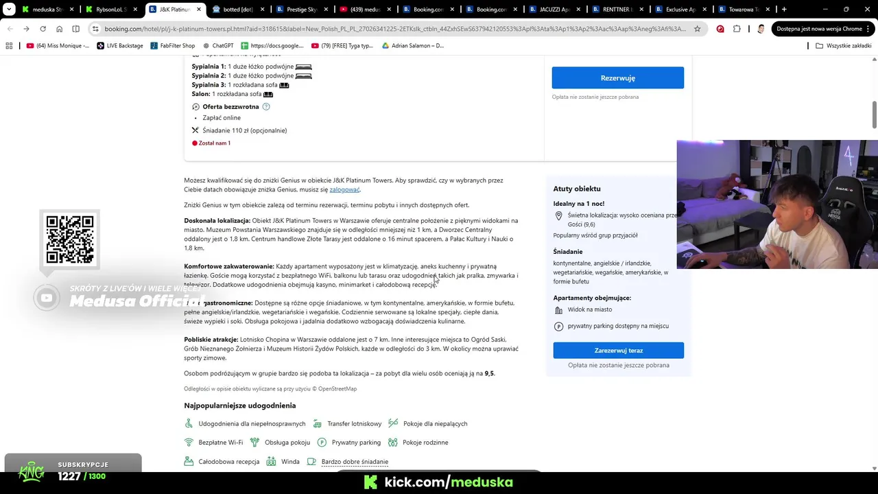Screen dimensions: 878x494
Task: Reload the Booking.com page
Action: (x=43, y=29)
